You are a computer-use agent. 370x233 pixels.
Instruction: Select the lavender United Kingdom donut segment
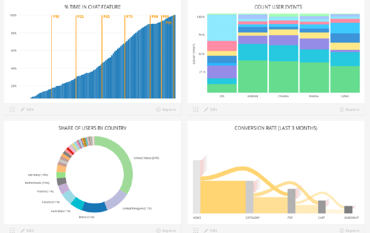pyautogui.click(x=116, y=200)
